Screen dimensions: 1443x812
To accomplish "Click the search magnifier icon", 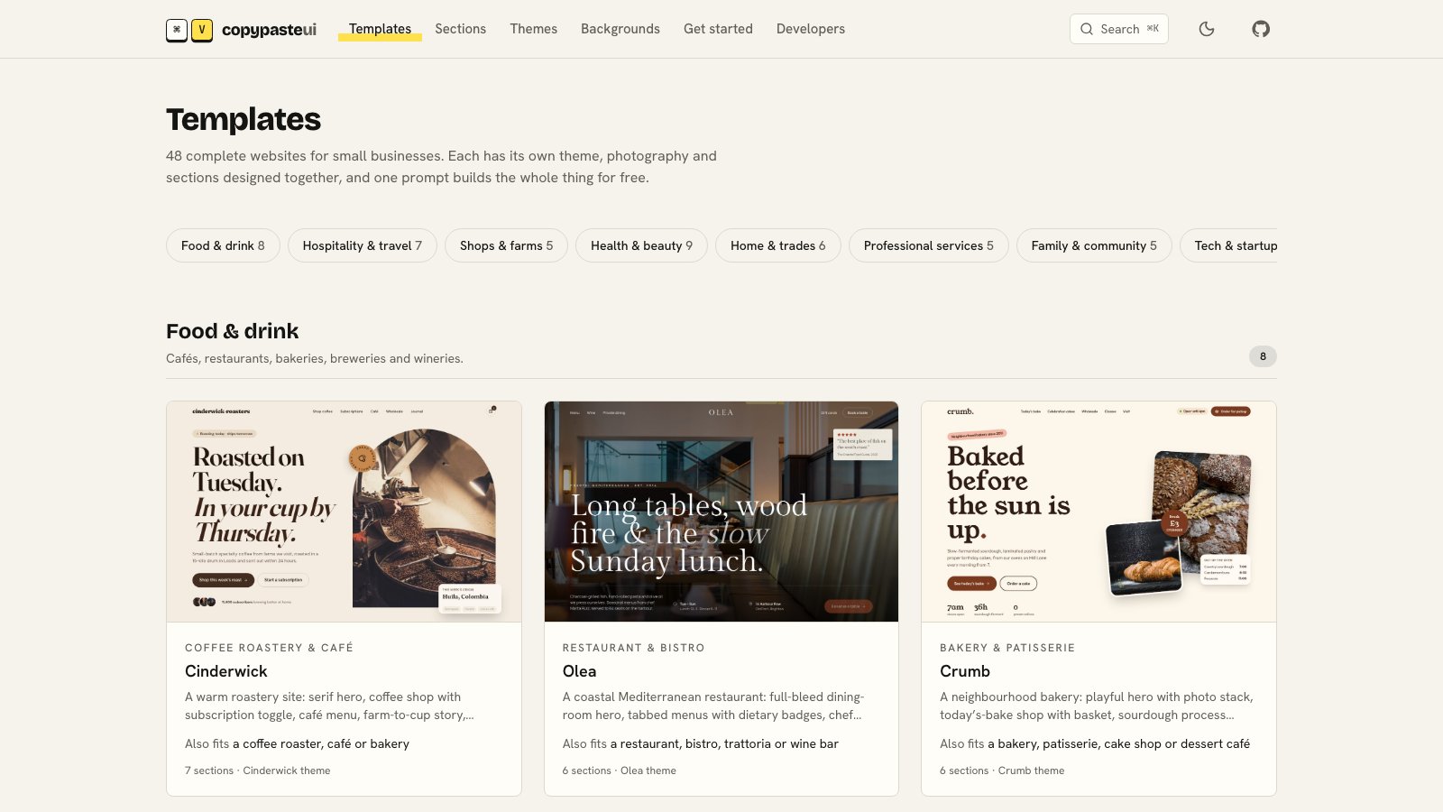I will coord(1087,29).
